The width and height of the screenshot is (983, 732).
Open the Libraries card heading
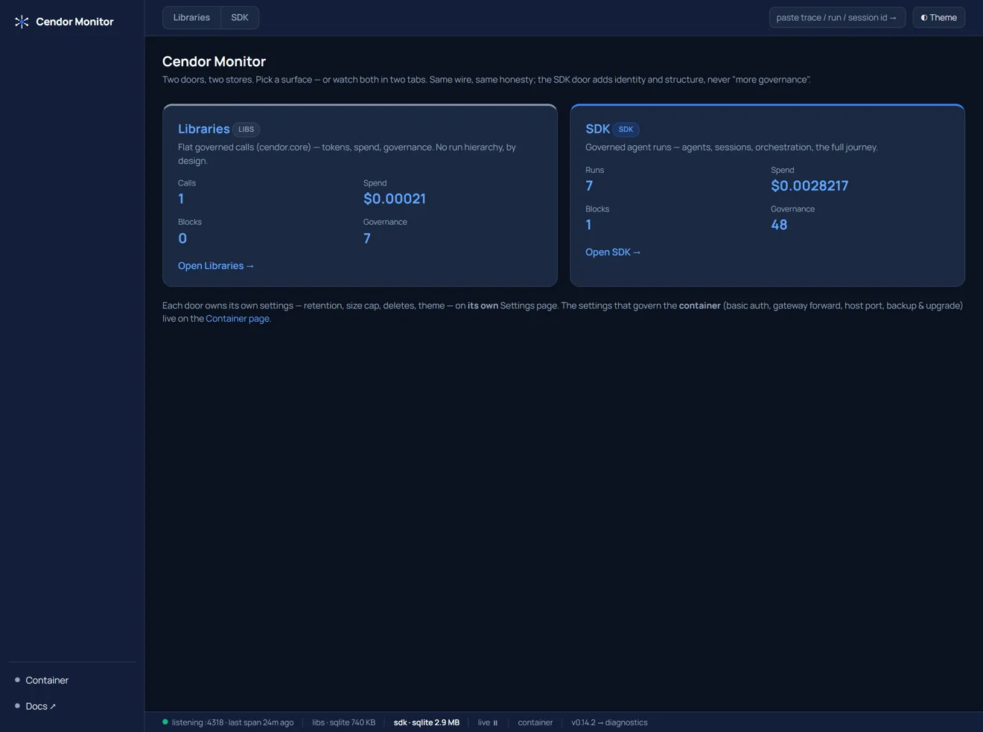pyautogui.click(x=203, y=129)
